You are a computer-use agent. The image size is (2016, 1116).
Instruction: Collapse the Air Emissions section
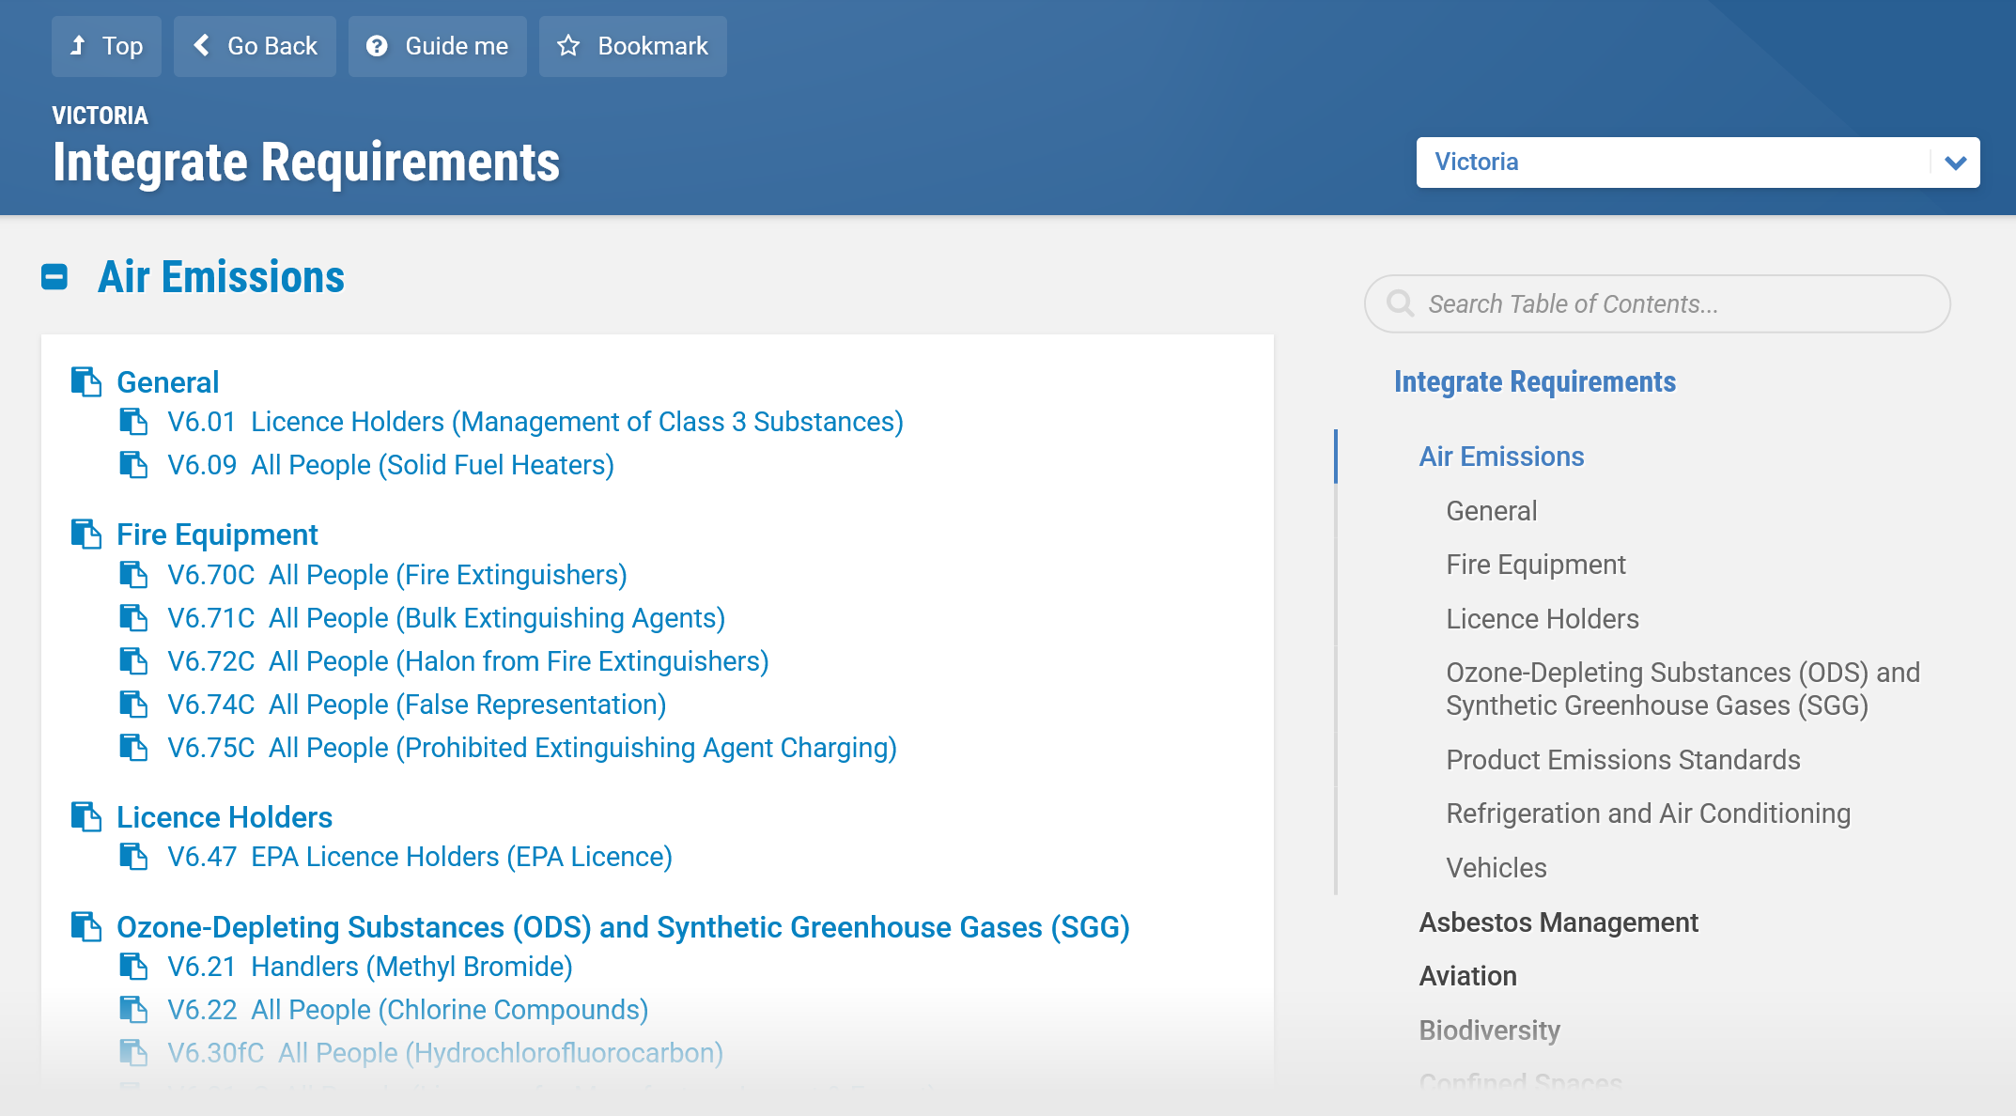[54, 277]
